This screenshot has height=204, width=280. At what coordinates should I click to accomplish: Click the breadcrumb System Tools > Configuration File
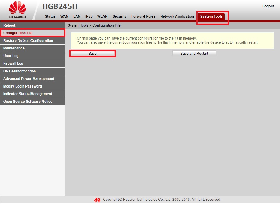(94, 25)
